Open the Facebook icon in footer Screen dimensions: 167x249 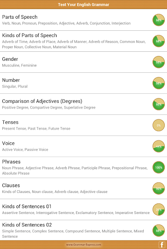click(x=162, y=245)
